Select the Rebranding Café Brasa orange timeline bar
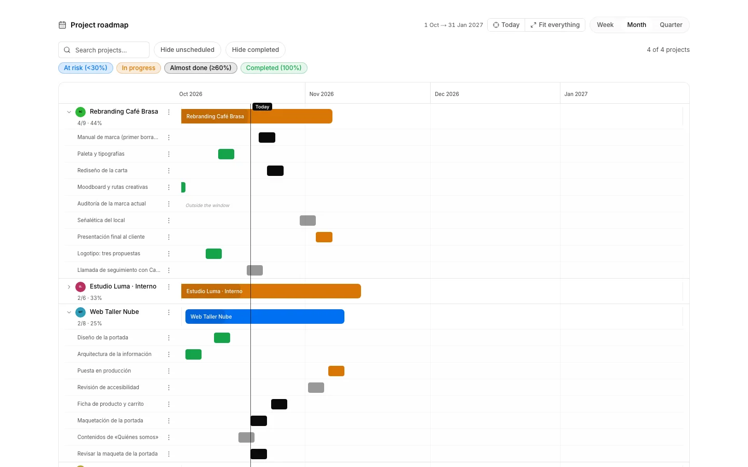Screen dimensions: 748x467 (257, 116)
